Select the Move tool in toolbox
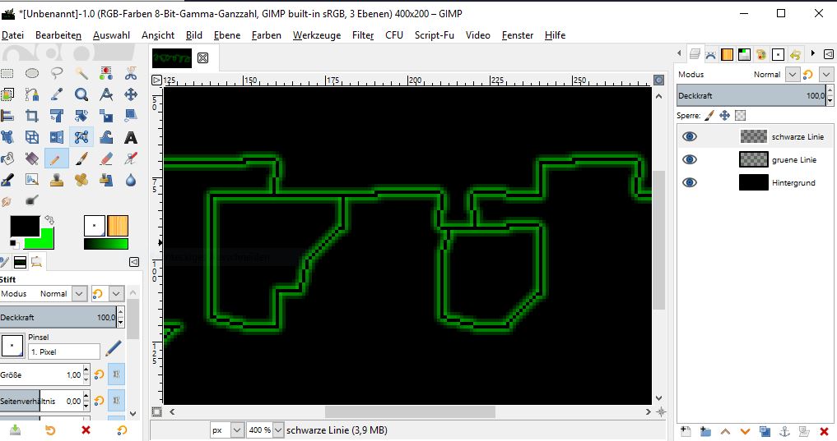The image size is (837, 441). tap(131, 94)
